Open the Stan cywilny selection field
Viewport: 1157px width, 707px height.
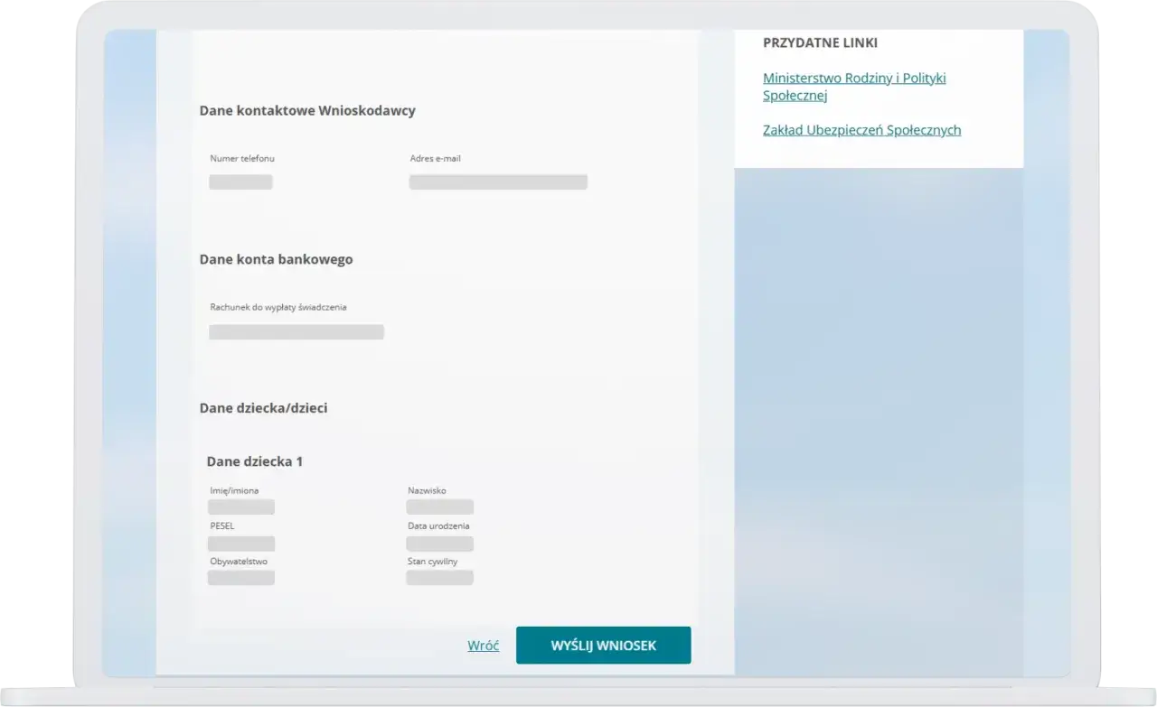[439, 578]
